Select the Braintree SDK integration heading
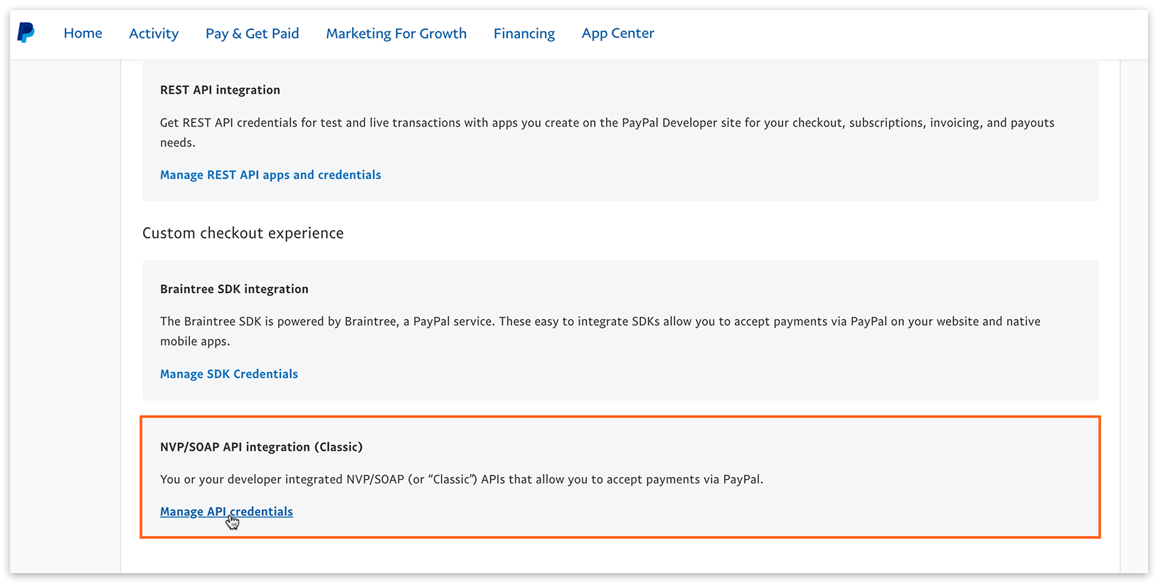The height and width of the screenshot is (583, 1158). (234, 289)
